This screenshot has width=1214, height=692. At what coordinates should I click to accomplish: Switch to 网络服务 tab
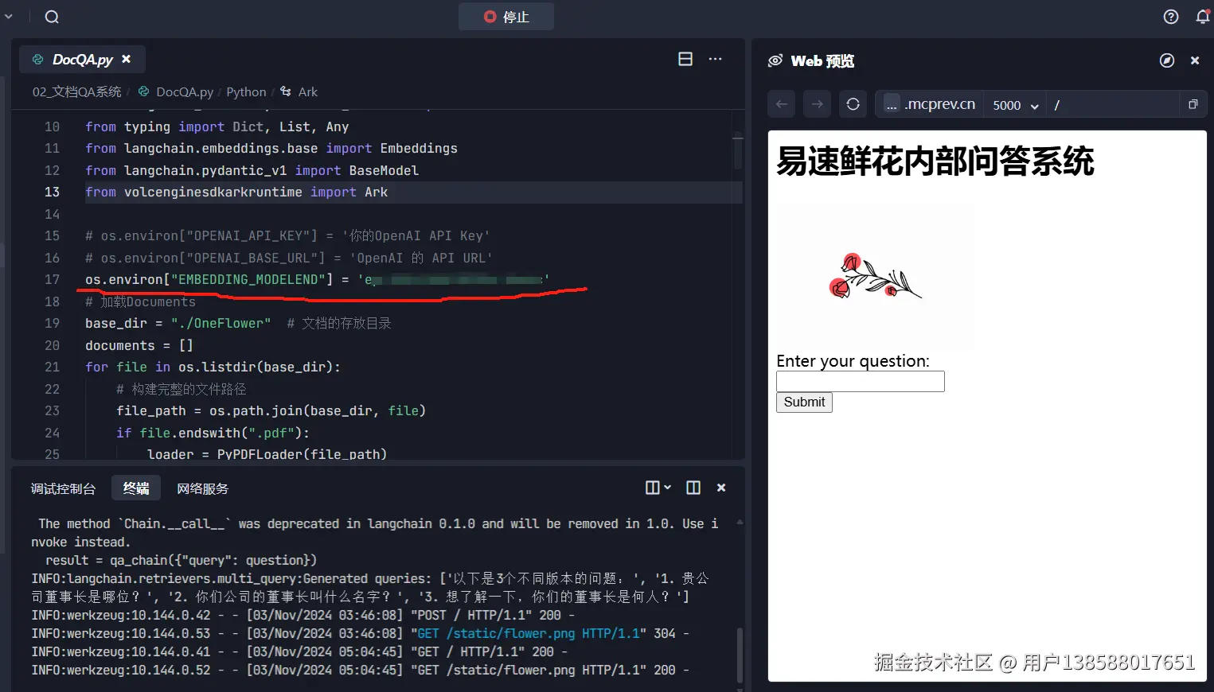tap(202, 488)
